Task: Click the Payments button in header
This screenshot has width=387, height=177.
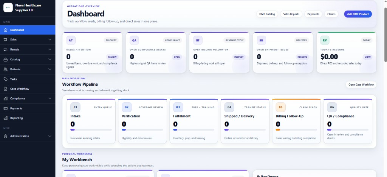Action: point(313,14)
